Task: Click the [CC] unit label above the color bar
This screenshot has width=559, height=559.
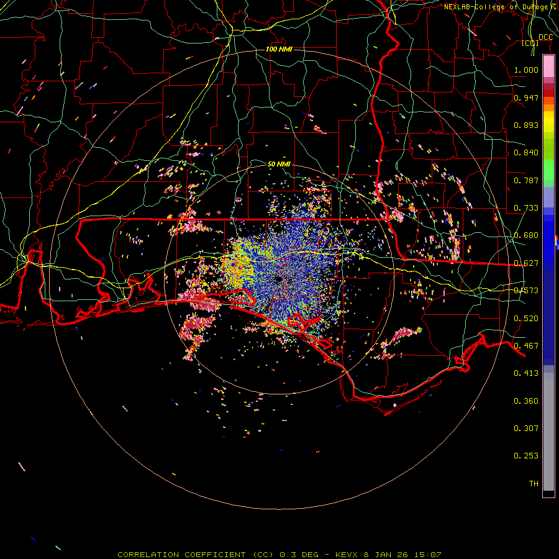Action: 530,43
